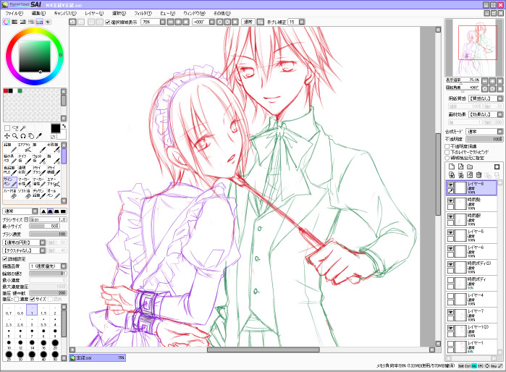506x372 pixels.
Task: Select the selection source radio button
Action: (x=447, y=158)
